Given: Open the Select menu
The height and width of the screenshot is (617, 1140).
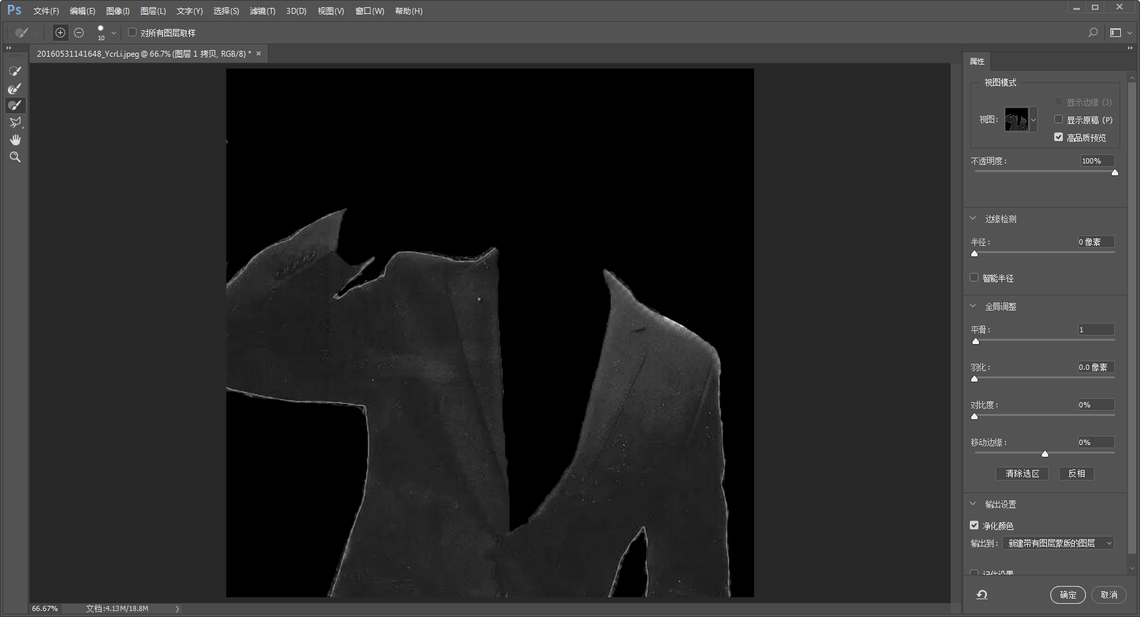Looking at the screenshot, I should click(x=226, y=11).
